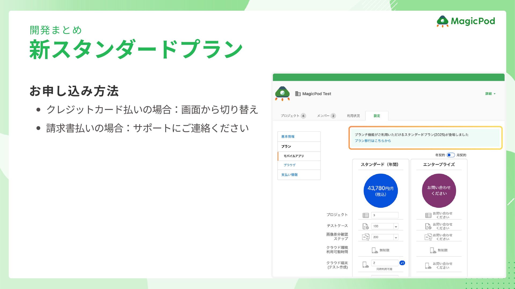The width and height of the screenshot is (515, 289).
Task: Open the test case count dropdown showing 100
Action: point(396,226)
